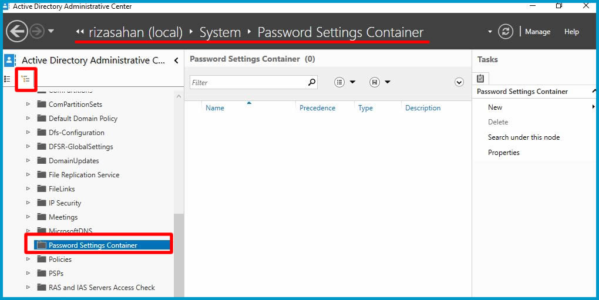Expand the ComPartitionSets node

pyautogui.click(x=28, y=104)
